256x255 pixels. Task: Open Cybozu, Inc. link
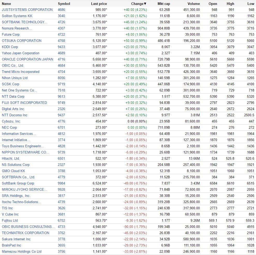pyautogui.click(x=11, y=121)
